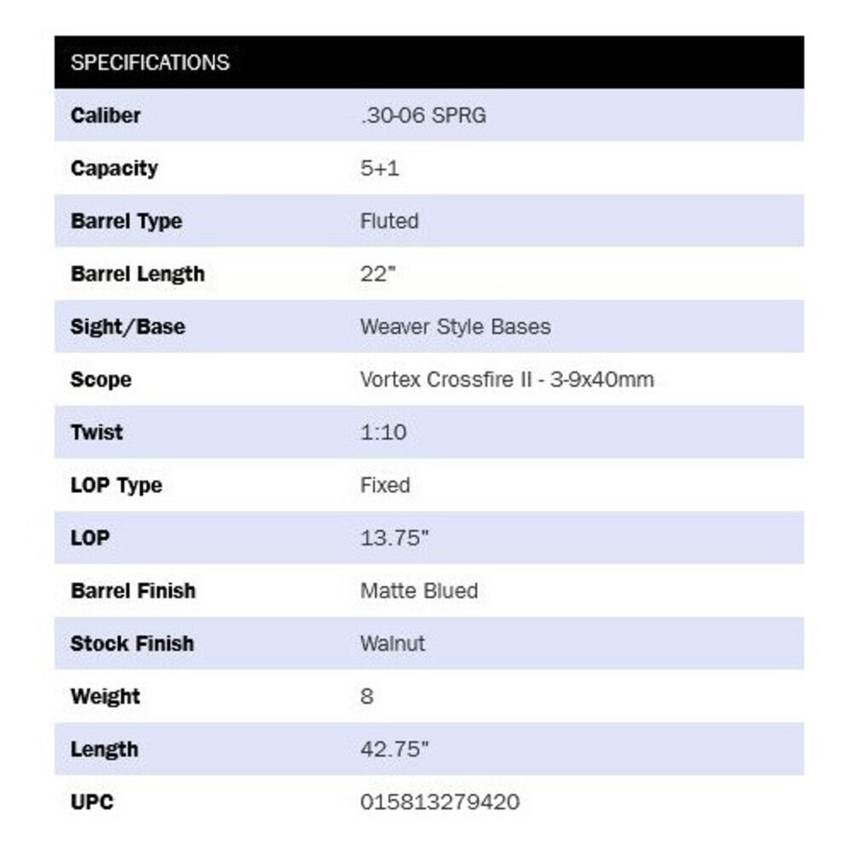Select the Weight row label
852x852 pixels.
point(105,696)
